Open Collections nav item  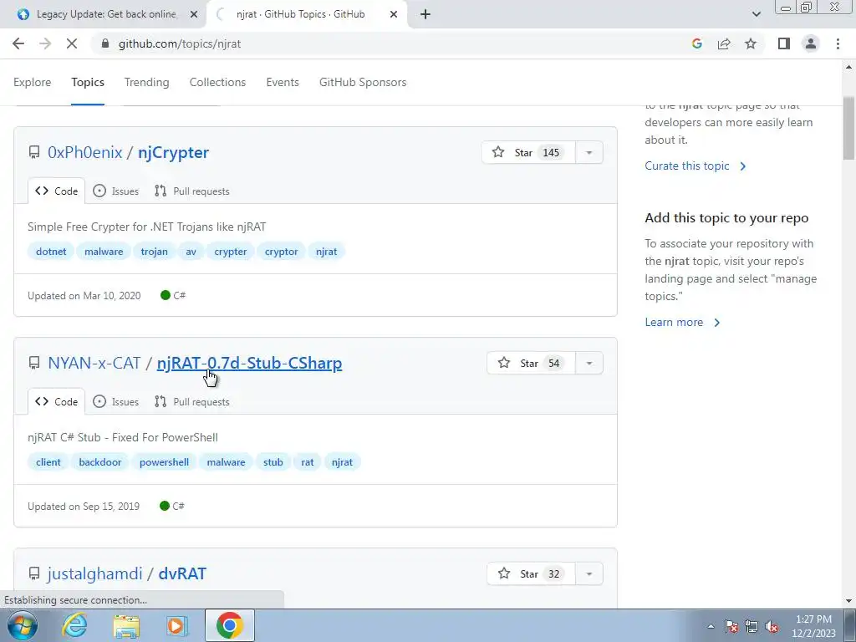[217, 83]
